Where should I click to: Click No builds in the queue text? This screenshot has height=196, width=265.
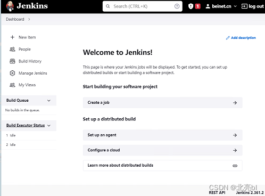pyautogui.click(x=22, y=110)
